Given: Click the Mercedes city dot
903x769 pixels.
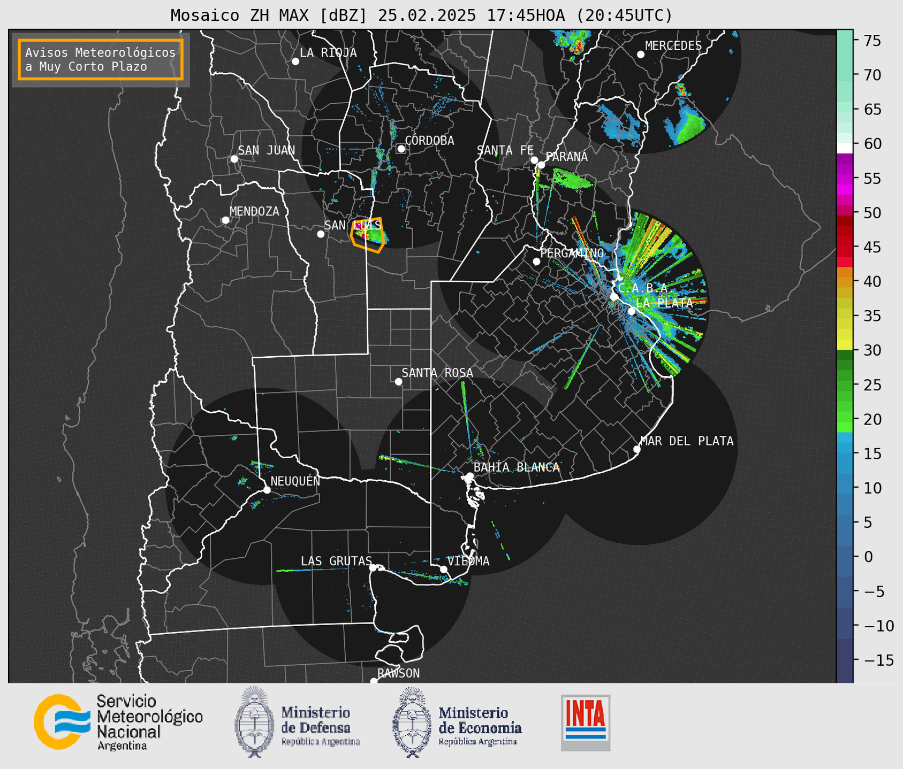Looking at the screenshot, I should (641, 55).
